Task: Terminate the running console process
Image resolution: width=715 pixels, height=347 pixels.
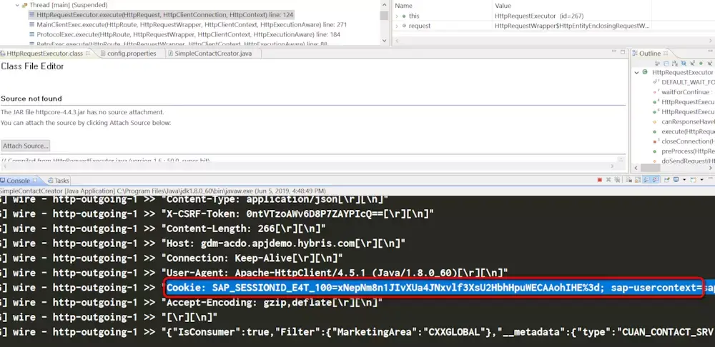Action: pos(600,180)
